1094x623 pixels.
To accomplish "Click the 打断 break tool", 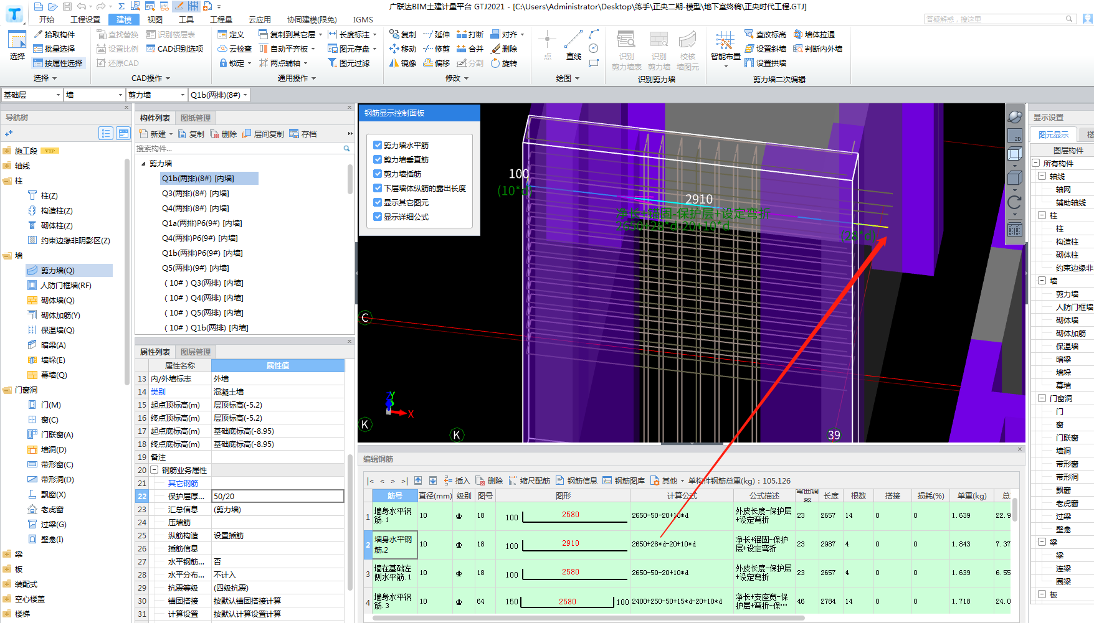I will coord(470,34).
